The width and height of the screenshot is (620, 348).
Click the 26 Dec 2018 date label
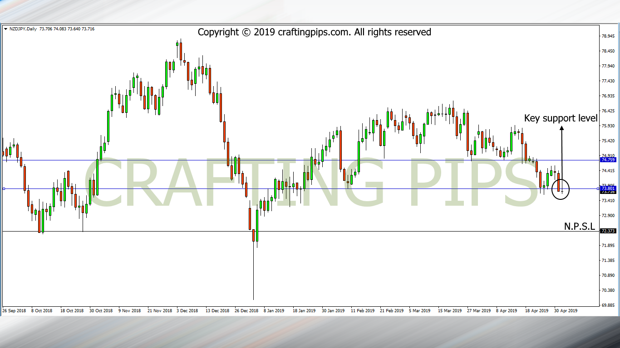pyautogui.click(x=246, y=311)
